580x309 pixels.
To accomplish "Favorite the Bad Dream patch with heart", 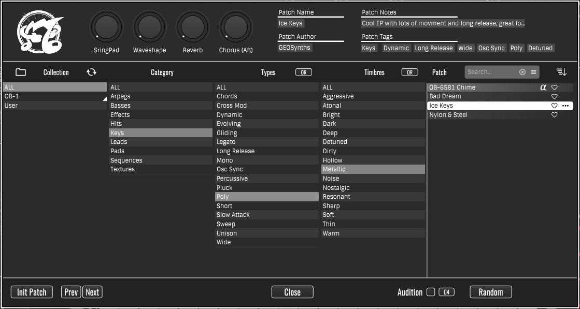I will (x=554, y=97).
